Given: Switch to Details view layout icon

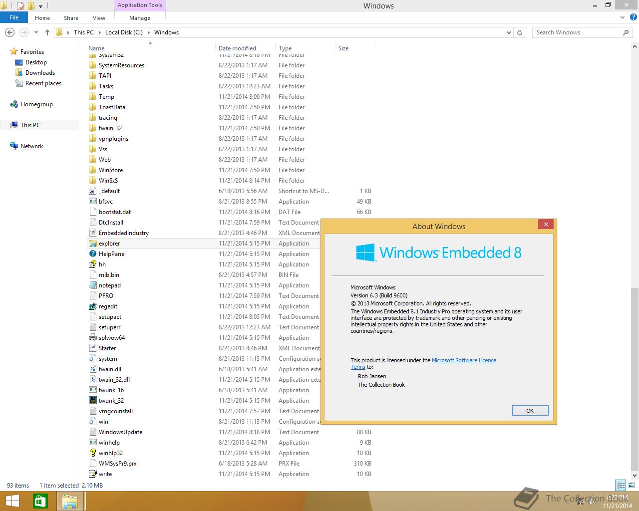Looking at the screenshot, I should click(621, 485).
